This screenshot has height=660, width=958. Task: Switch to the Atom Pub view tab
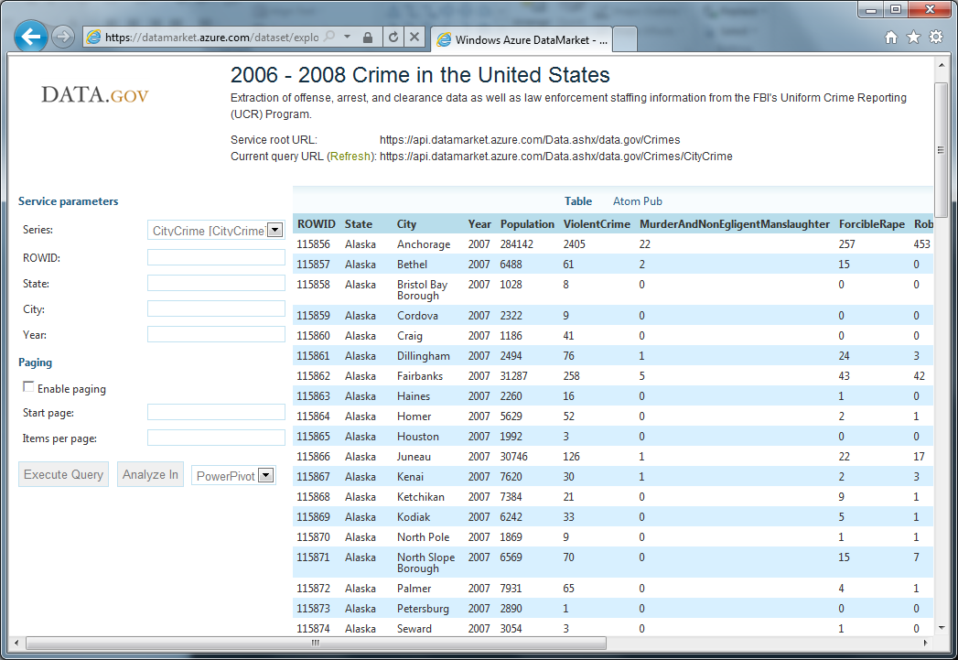coord(637,201)
